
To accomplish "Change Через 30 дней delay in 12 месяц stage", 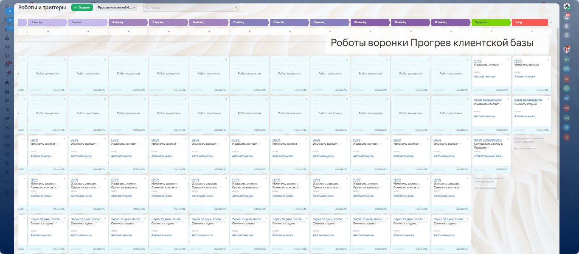I will pos(450,219).
